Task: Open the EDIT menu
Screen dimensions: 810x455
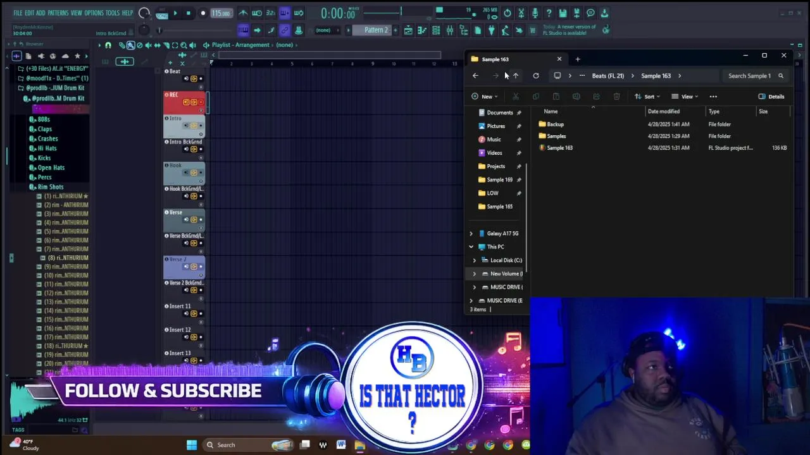Action: tap(29, 13)
